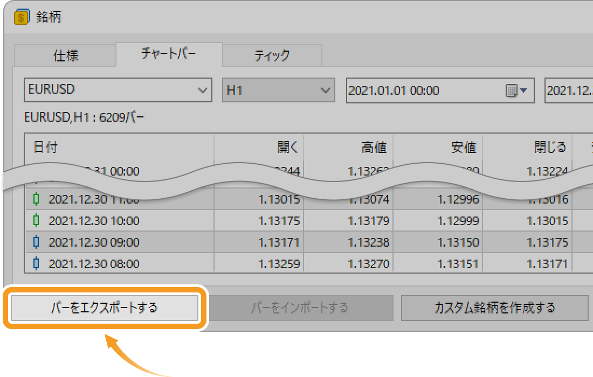This screenshot has width=593, height=377.
Task: Click open value 1.13259
Action: (279, 264)
